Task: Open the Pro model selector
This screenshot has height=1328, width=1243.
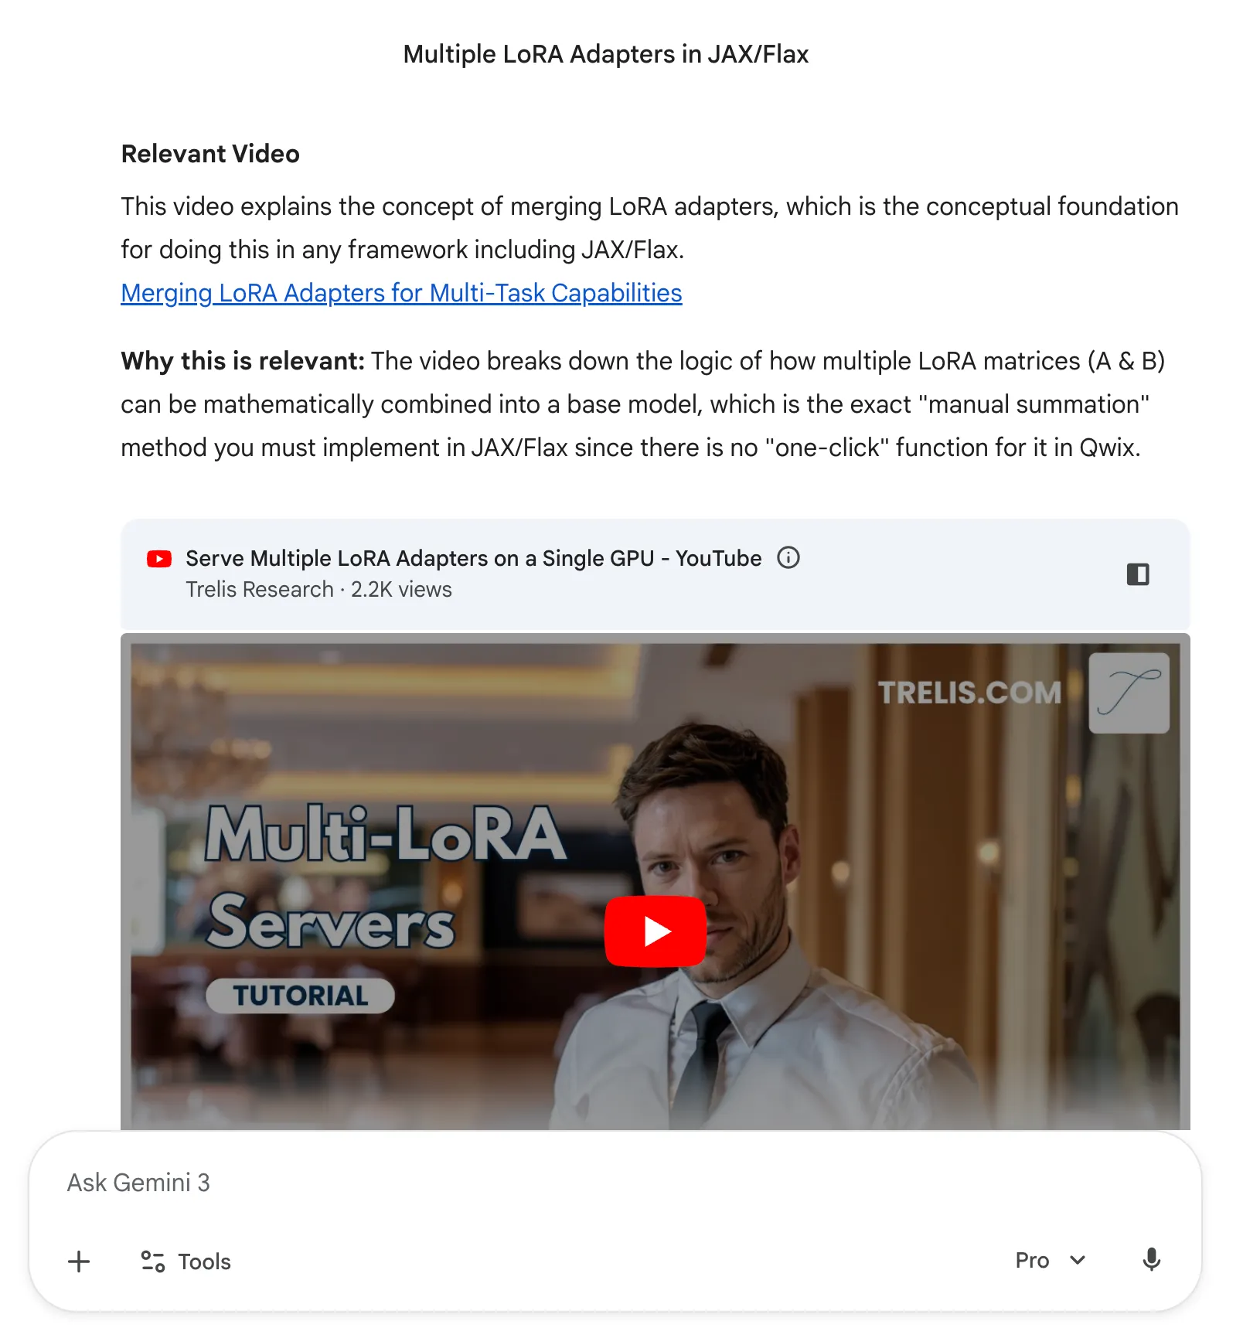Action: coord(1051,1260)
